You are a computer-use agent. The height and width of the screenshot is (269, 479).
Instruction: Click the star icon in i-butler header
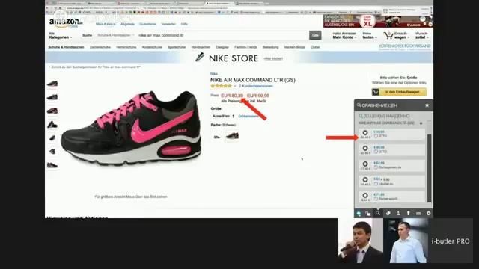pos(427,105)
